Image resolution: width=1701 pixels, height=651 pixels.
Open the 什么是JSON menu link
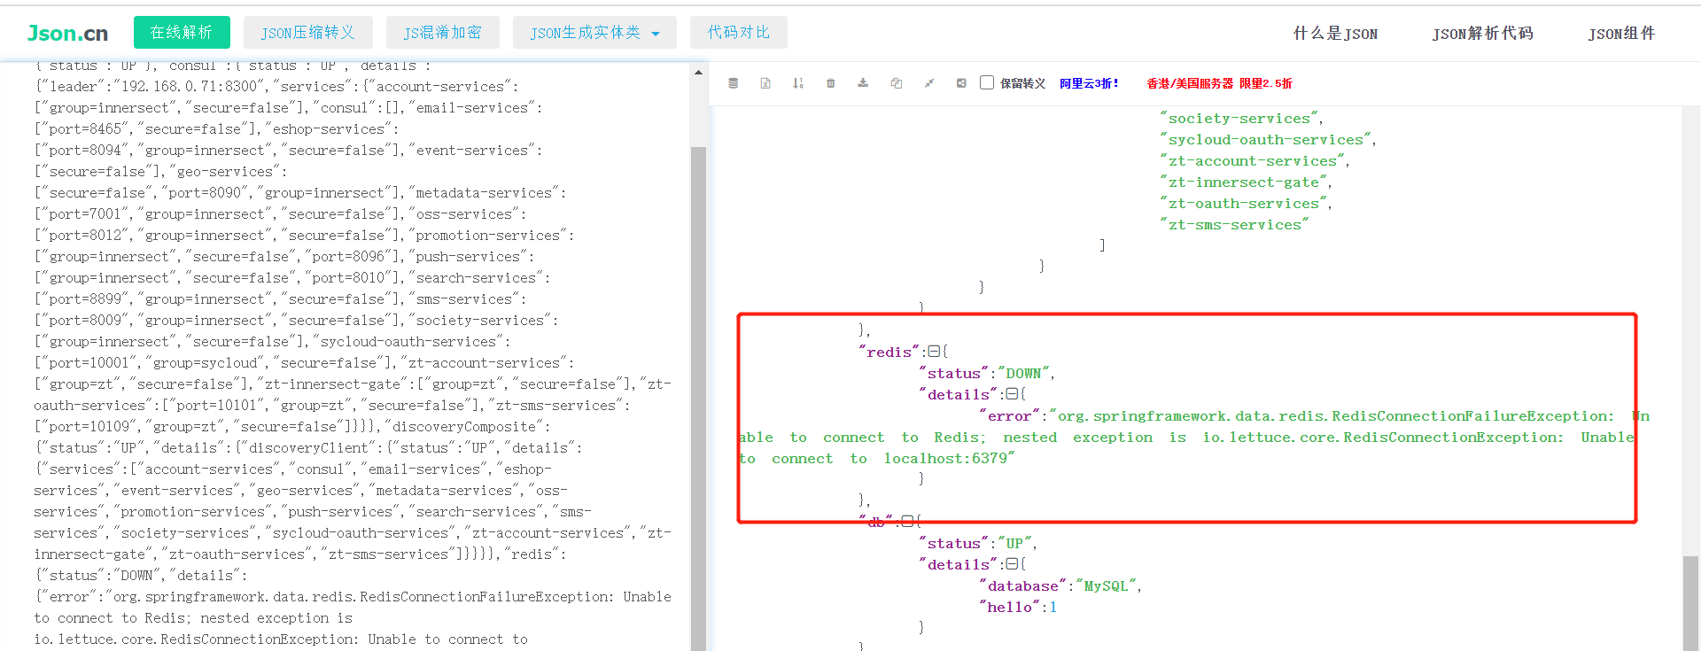coord(1335,34)
